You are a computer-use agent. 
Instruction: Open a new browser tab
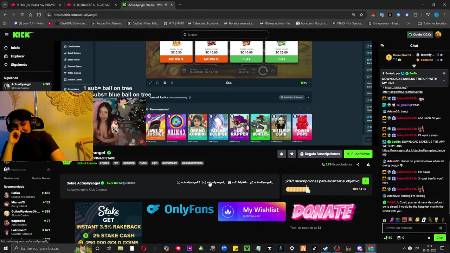tap(180, 5)
